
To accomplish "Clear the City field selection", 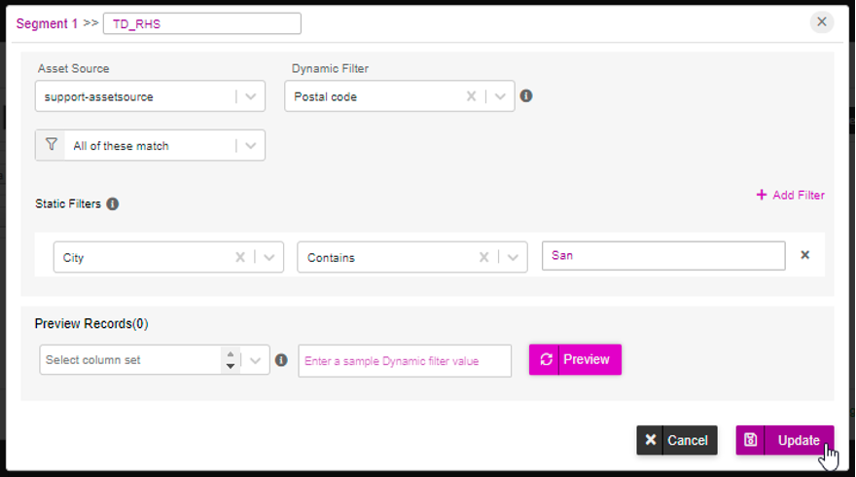I will tap(240, 257).
